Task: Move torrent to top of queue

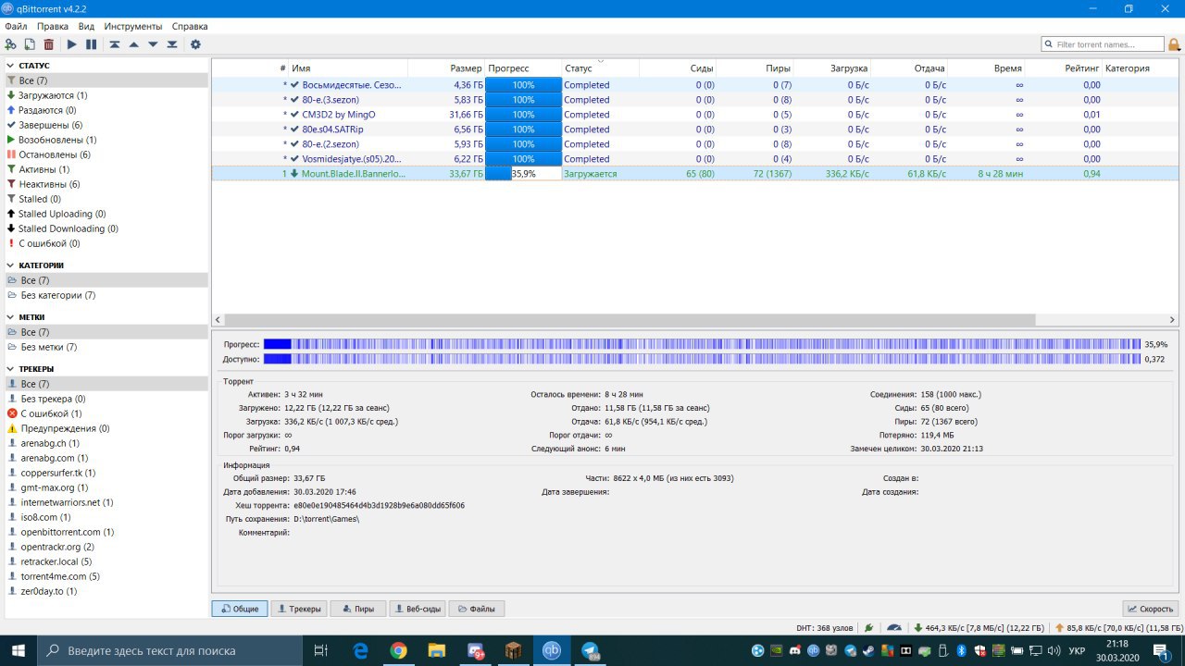Action: click(115, 44)
